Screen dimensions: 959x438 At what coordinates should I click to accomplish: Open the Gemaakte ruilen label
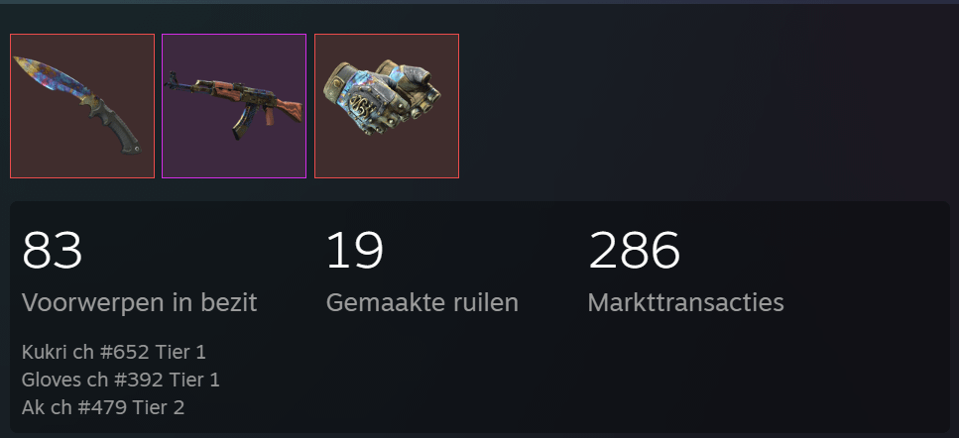(x=422, y=303)
